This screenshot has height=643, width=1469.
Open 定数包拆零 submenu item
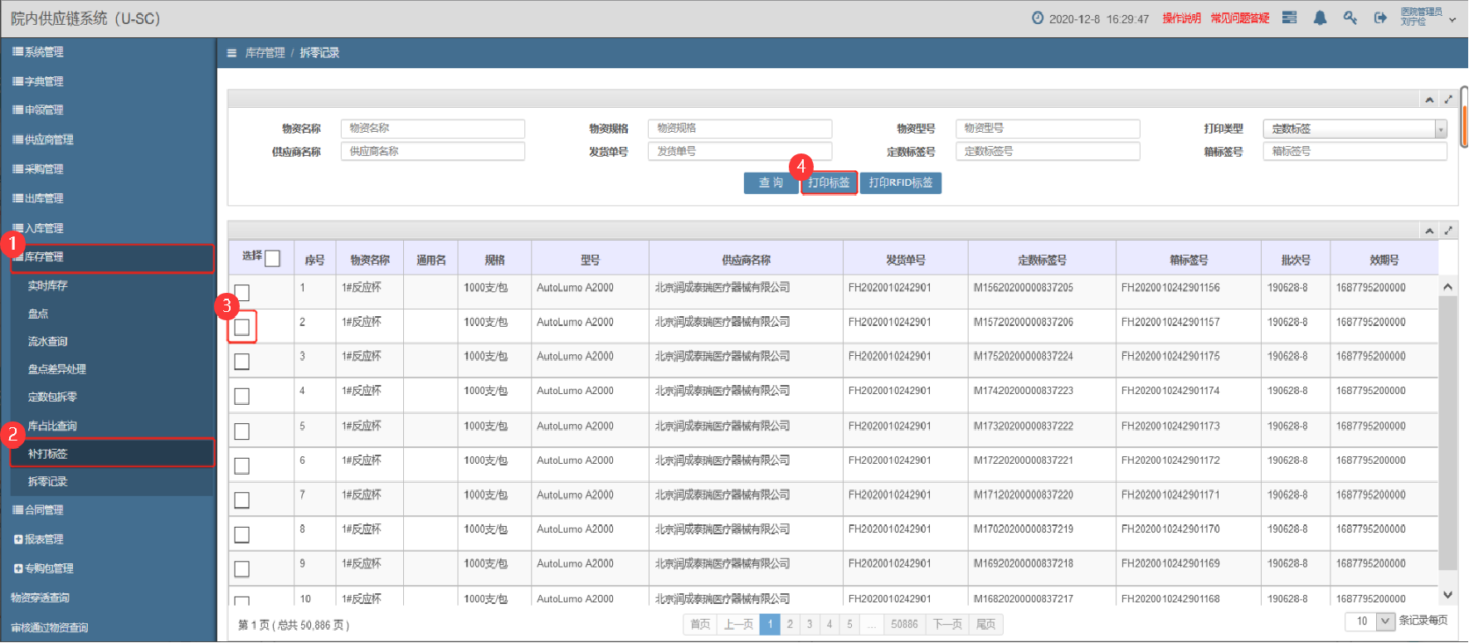[52, 397]
